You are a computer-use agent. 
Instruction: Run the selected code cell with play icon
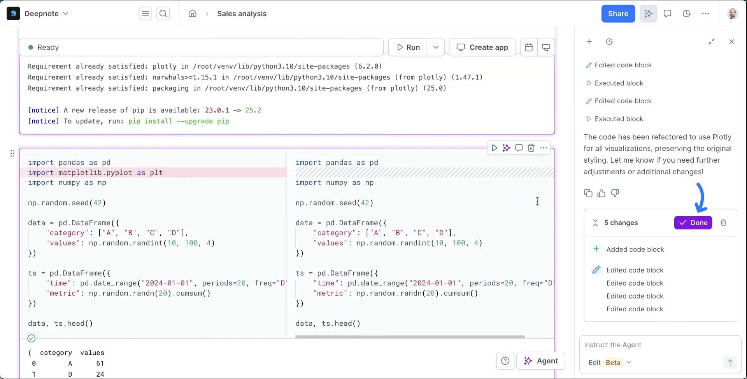point(494,148)
